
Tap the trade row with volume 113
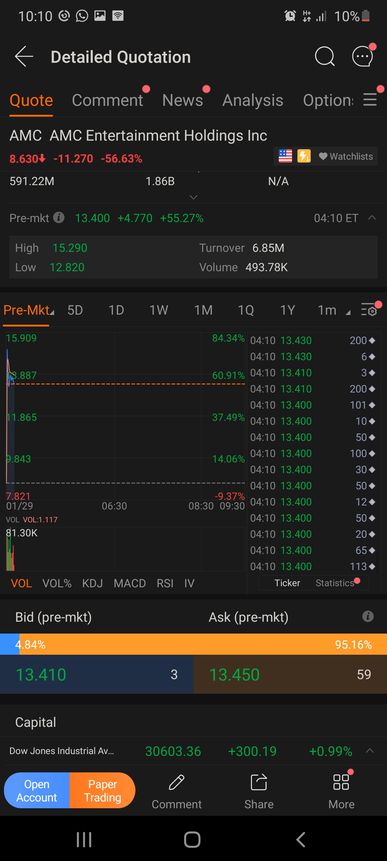[x=313, y=566]
